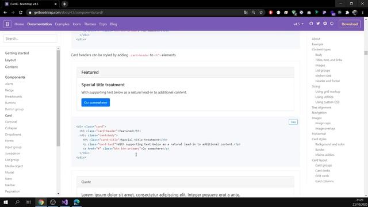Open the Open Collective icon link
368x207 pixels.
click(332, 24)
